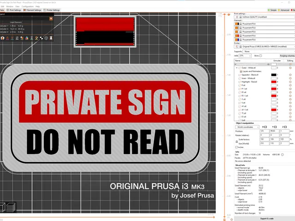This screenshot has width=295, height=221.
Task: Collapse the top-level object row in the list
Action: (236, 64)
